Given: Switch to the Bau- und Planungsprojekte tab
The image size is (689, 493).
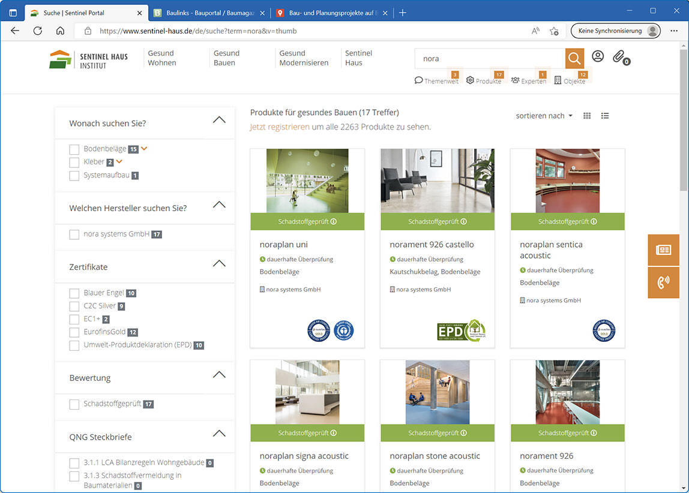Looking at the screenshot, I should 332,13.
